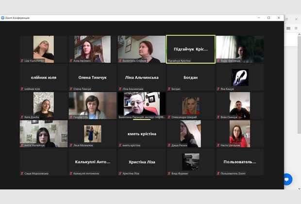The width and height of the screenshot is (301, 204).
Task: Click кметь крістіна participant tile
Action: point(142,134)
